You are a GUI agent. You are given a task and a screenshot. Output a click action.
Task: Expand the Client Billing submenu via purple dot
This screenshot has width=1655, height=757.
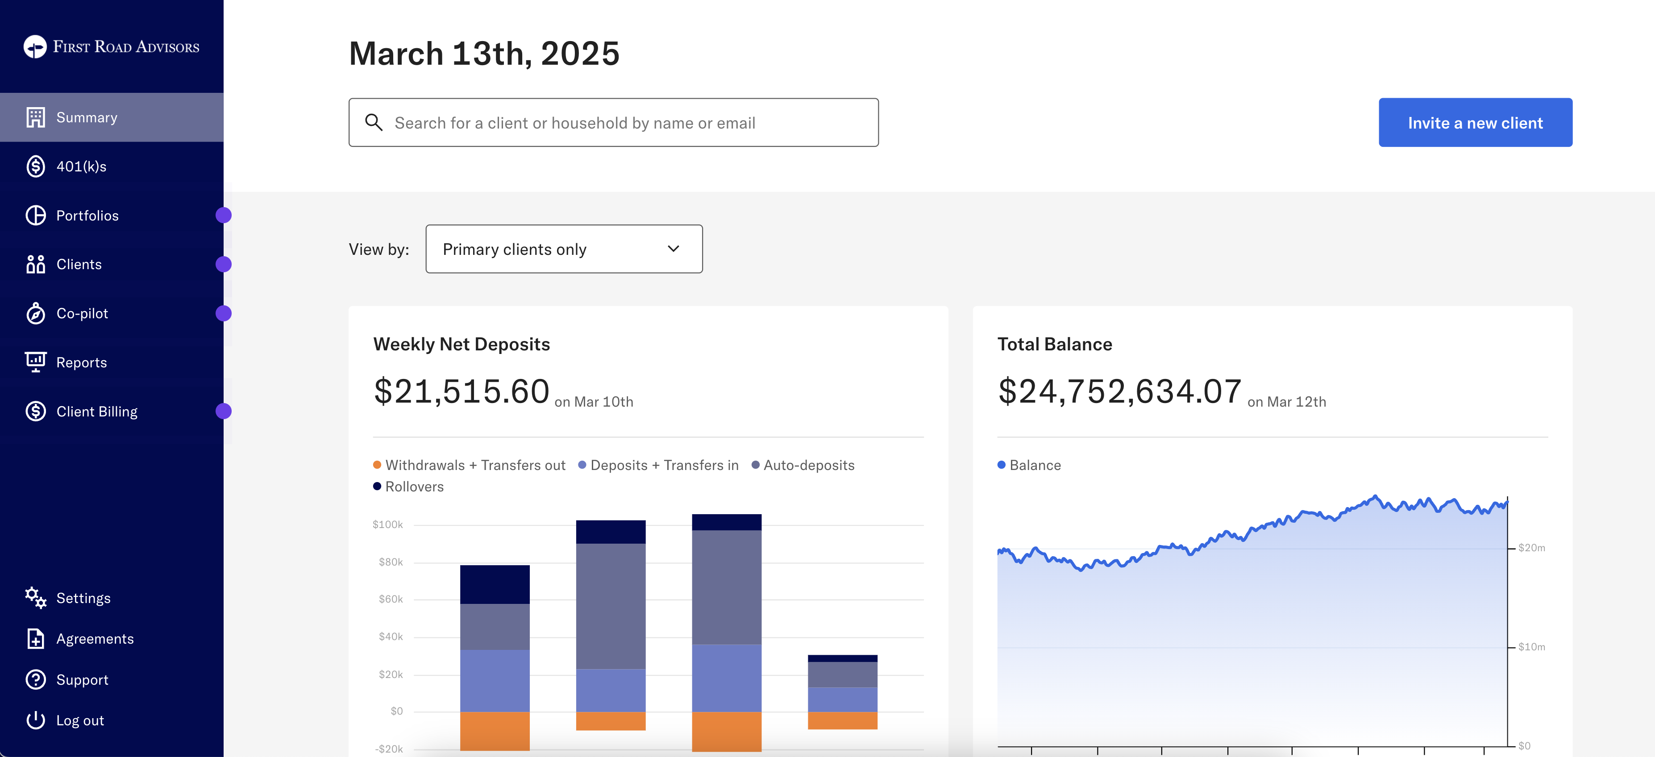[224, 411]
